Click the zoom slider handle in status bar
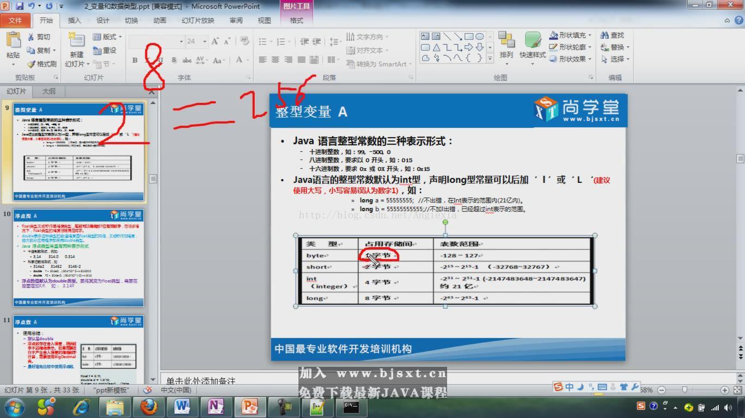 (685, 390)
